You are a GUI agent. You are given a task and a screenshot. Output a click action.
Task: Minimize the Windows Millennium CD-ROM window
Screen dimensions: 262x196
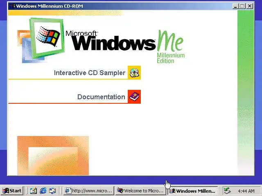tap(235, 6)
